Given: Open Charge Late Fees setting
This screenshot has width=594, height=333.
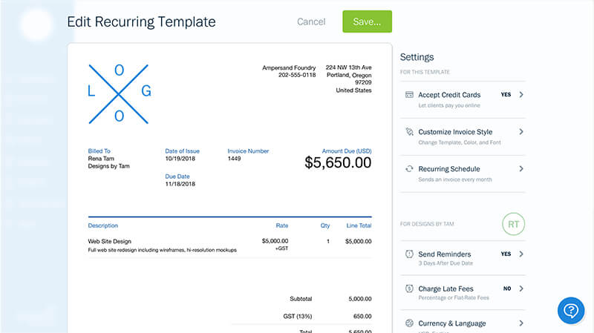Looking at the screenshot, I should (463, 292).
